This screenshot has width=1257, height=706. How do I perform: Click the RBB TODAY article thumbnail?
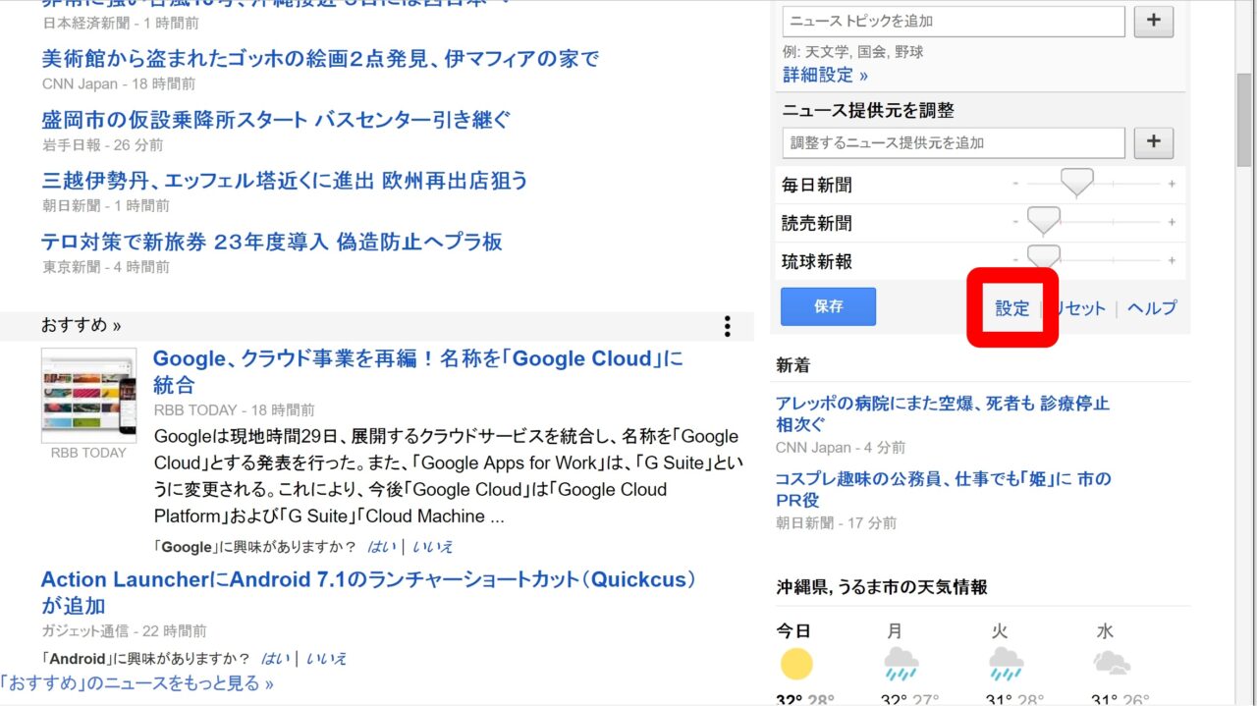[x=88, y=395]
